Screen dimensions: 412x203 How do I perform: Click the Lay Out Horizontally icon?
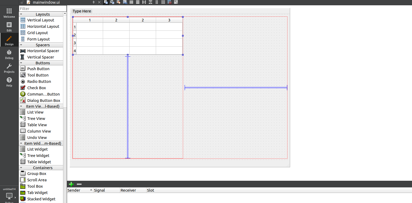pos(131,2)
